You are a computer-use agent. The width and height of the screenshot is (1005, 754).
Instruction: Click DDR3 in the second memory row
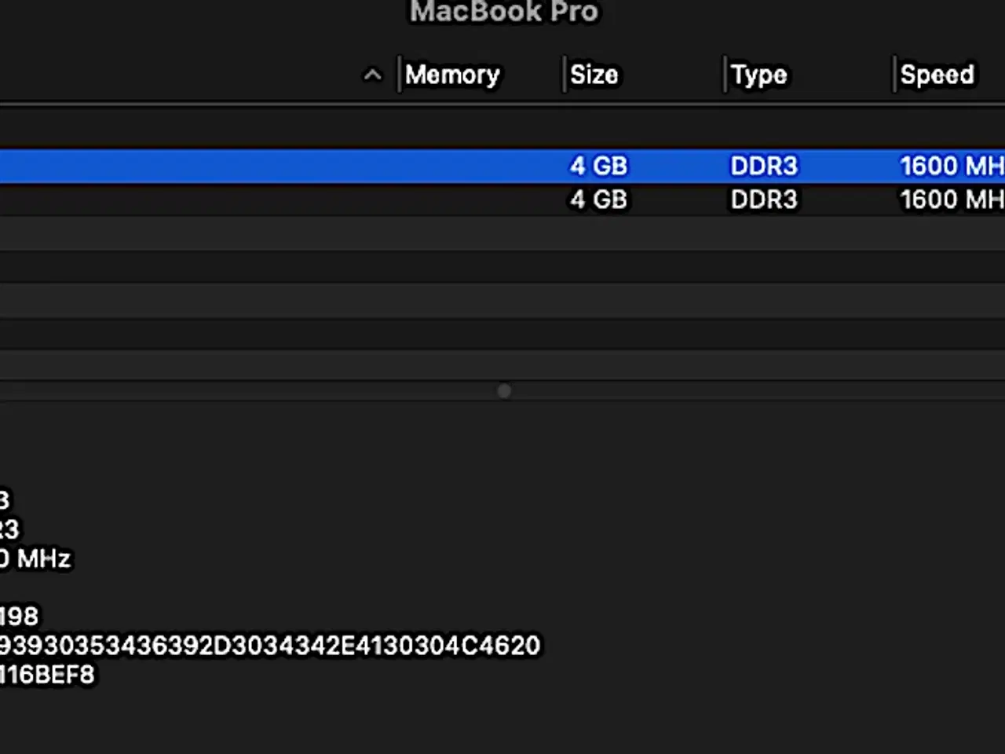(x=763, y=199)
